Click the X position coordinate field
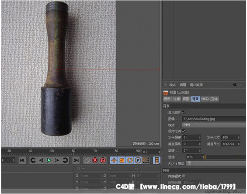The height and width of the screenshot is (194, 247). click(x=90, y=176)
